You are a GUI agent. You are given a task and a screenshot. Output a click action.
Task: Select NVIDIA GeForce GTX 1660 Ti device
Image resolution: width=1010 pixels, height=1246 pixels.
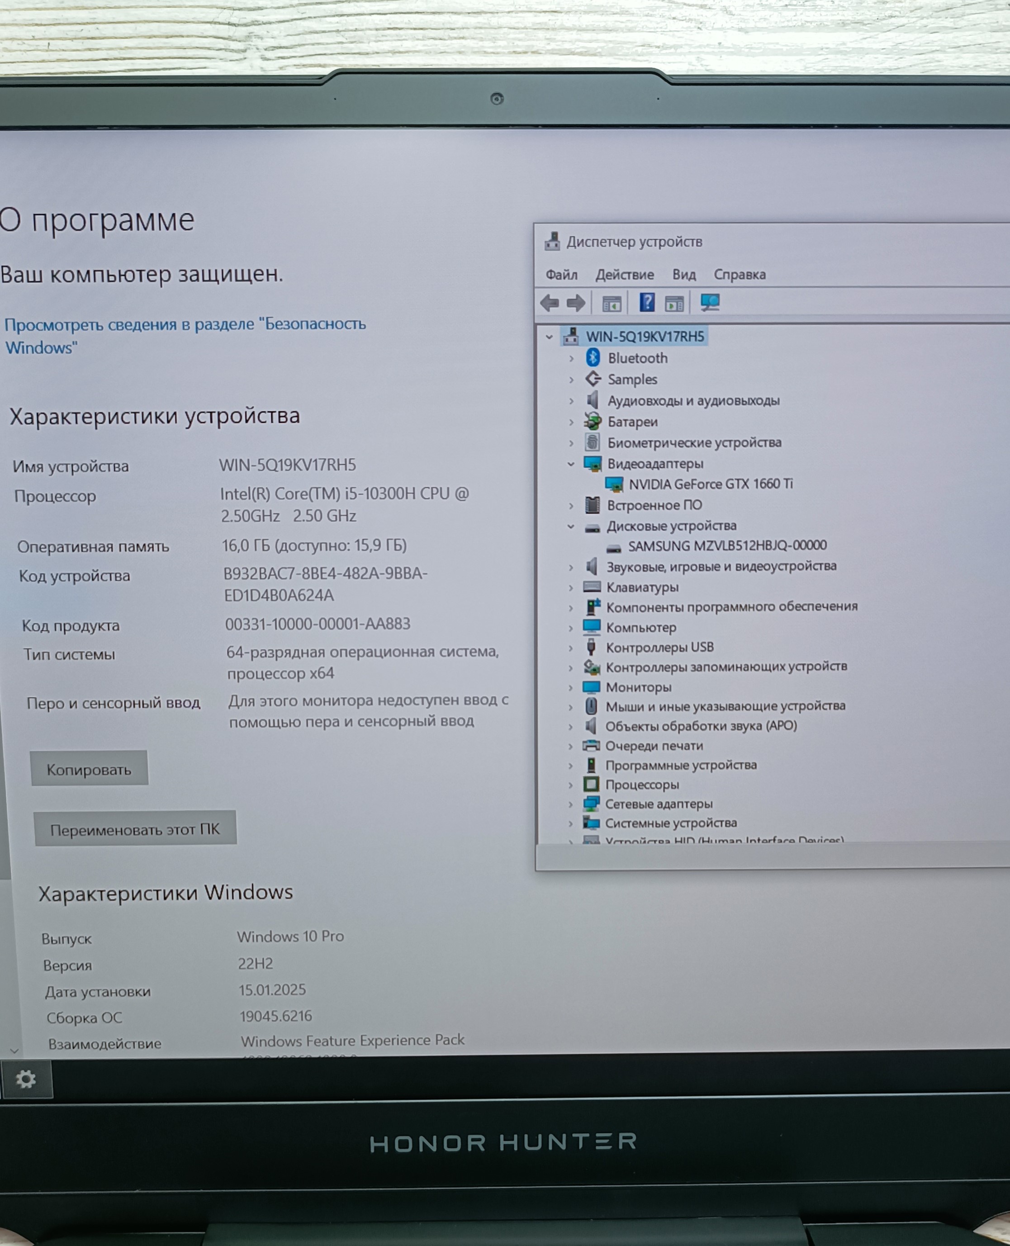click(x=711, y=484)
